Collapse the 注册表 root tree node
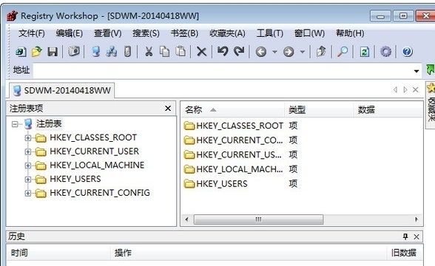The image size is (435, 266). coord(15,124)
